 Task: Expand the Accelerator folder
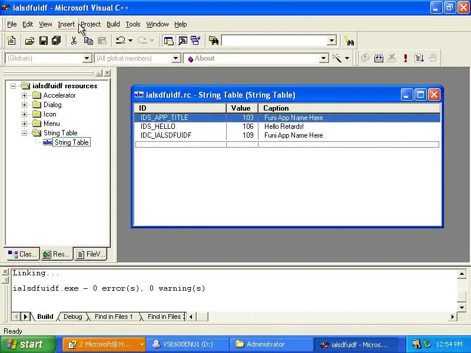tap(25, 95)
